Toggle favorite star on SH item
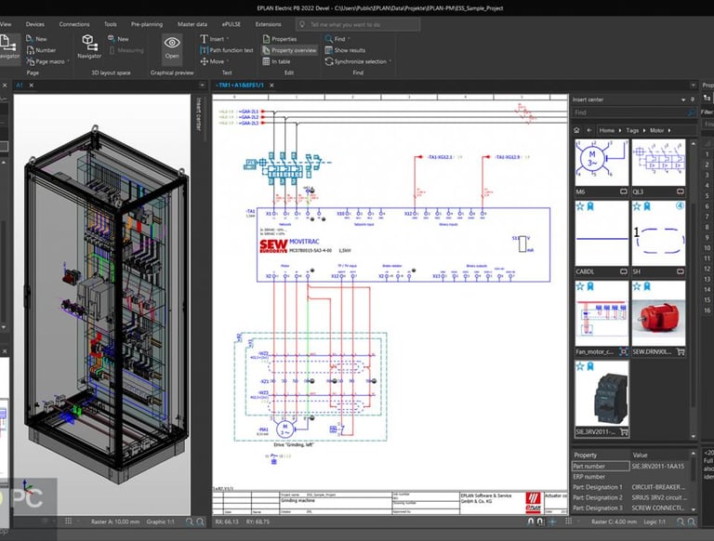This screenshot has width=714, height=541. pyautogui.click(x=637, y=206)
